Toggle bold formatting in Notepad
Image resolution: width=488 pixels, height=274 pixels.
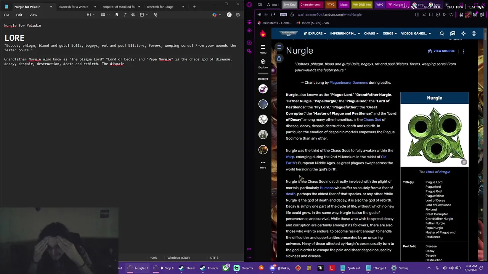click(x=117, y=15)
